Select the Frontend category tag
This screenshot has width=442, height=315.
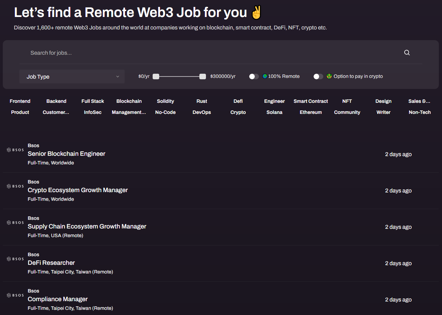(x=20, y=101)
